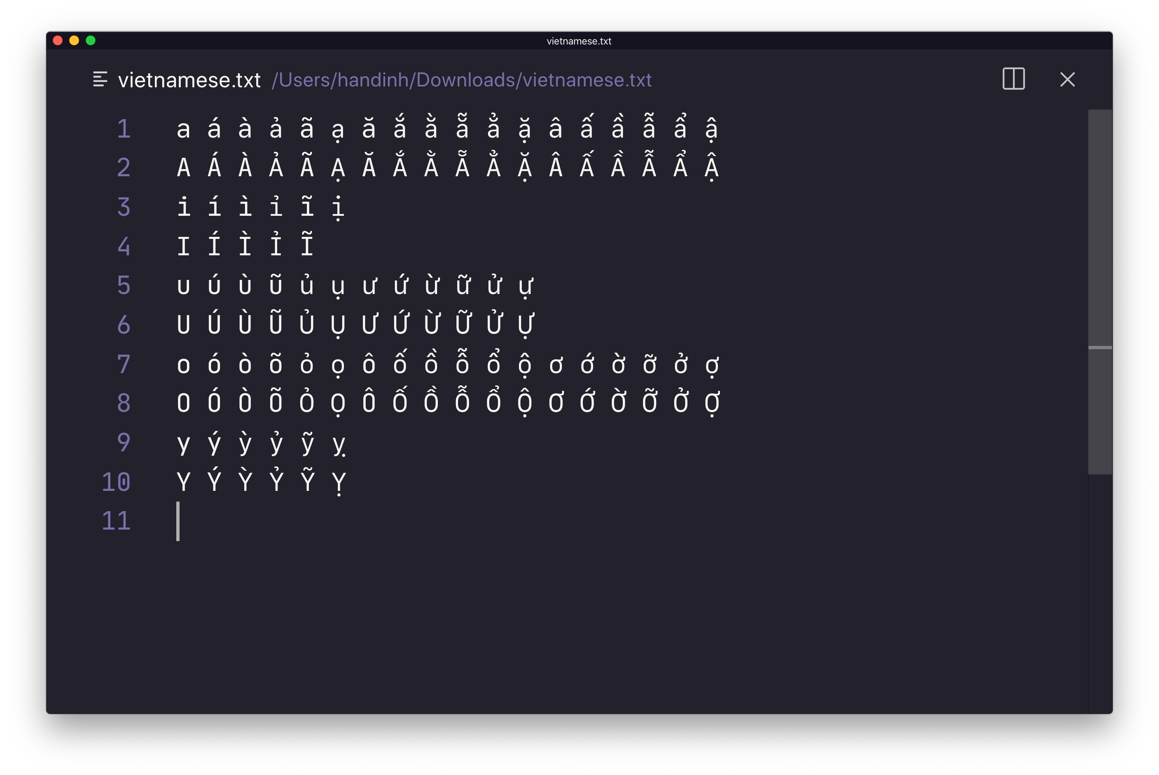Click 'Ỵ' at end of line 10
The width and height of the screenshot is (1159, 775).
pos(339,484)
